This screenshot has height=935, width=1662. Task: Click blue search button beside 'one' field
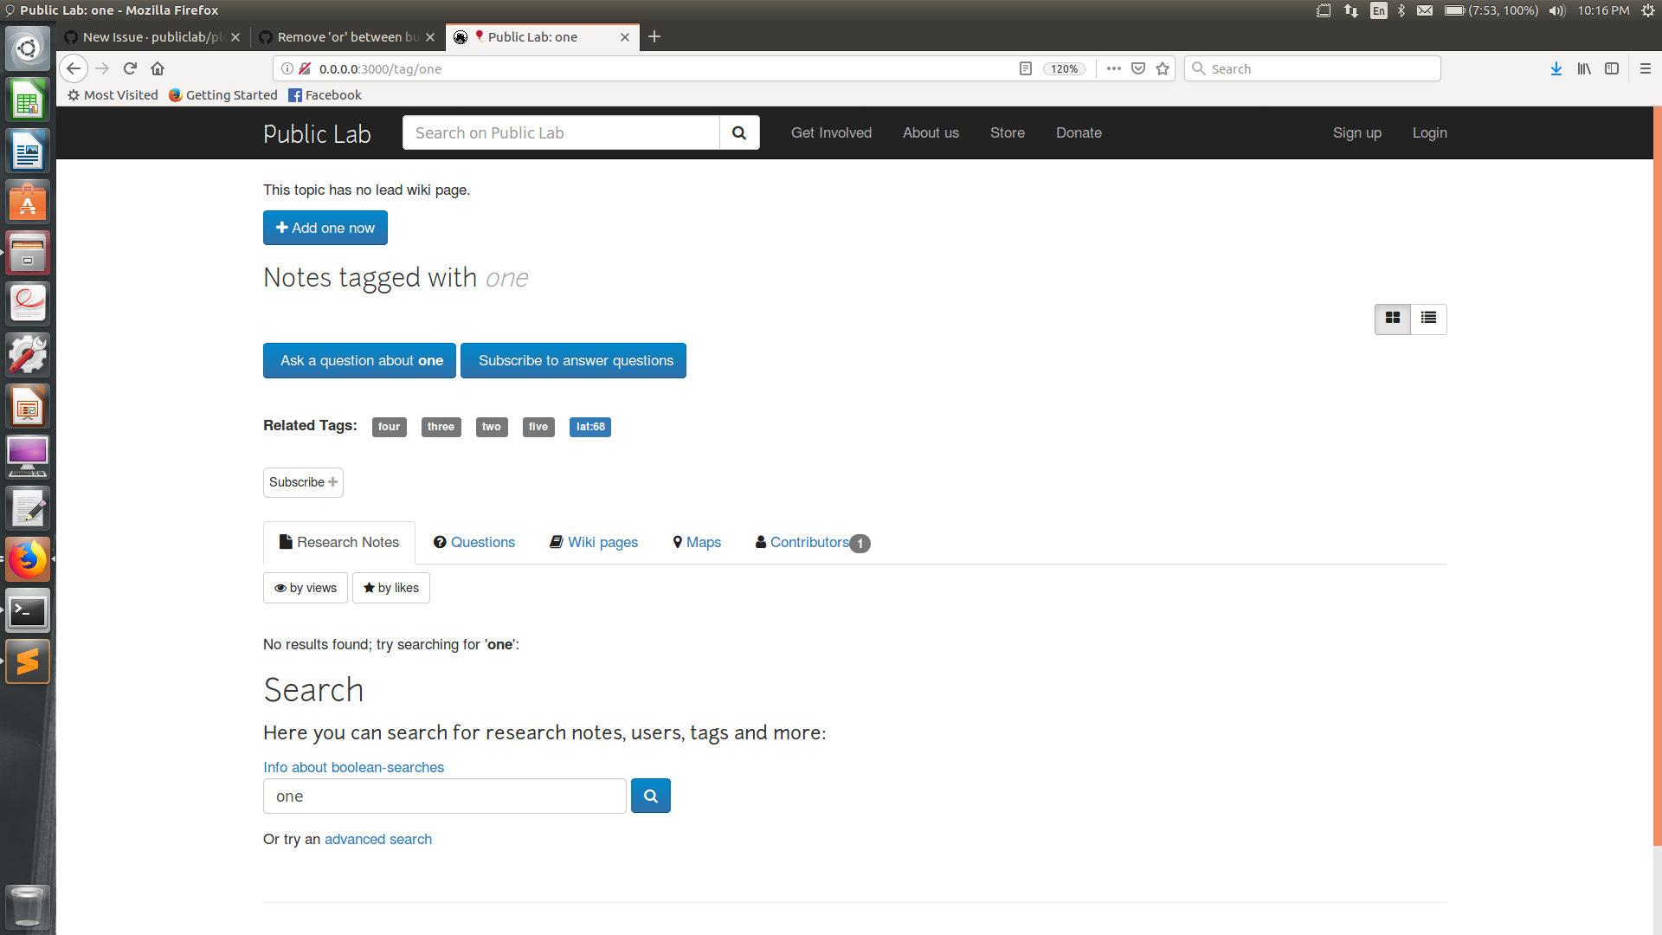tap(650, 796)
